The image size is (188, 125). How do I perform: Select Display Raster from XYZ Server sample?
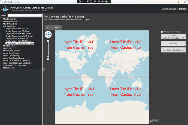[x=18, y=34]
